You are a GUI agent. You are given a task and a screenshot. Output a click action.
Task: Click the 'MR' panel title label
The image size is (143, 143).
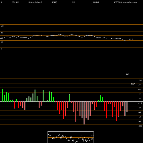point(128,74)
